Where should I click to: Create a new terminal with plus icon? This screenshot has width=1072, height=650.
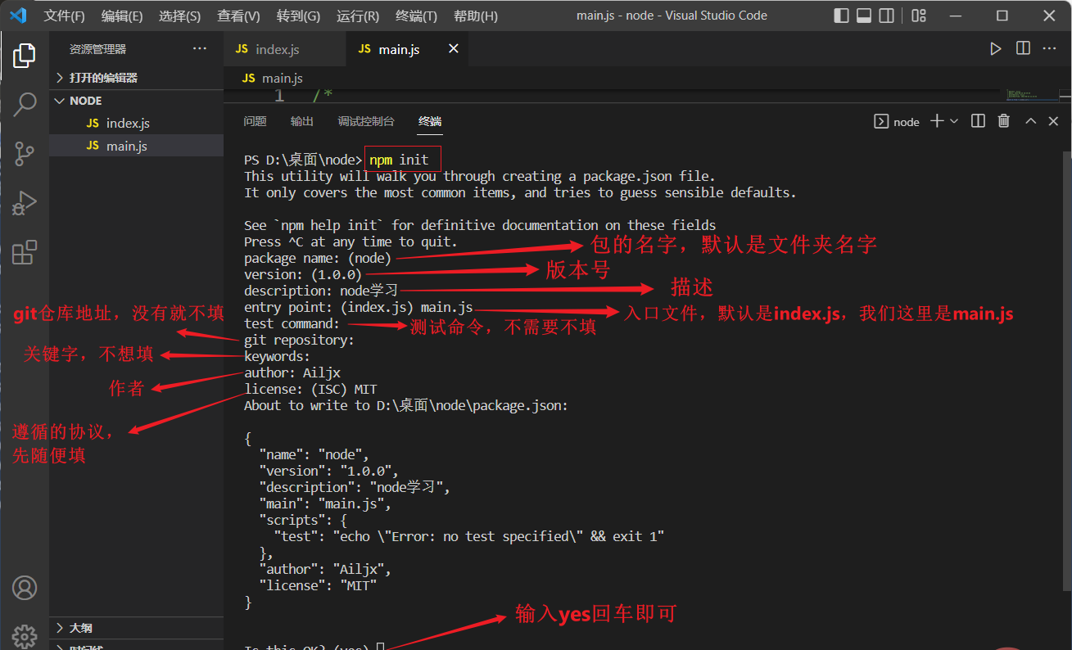939,121
